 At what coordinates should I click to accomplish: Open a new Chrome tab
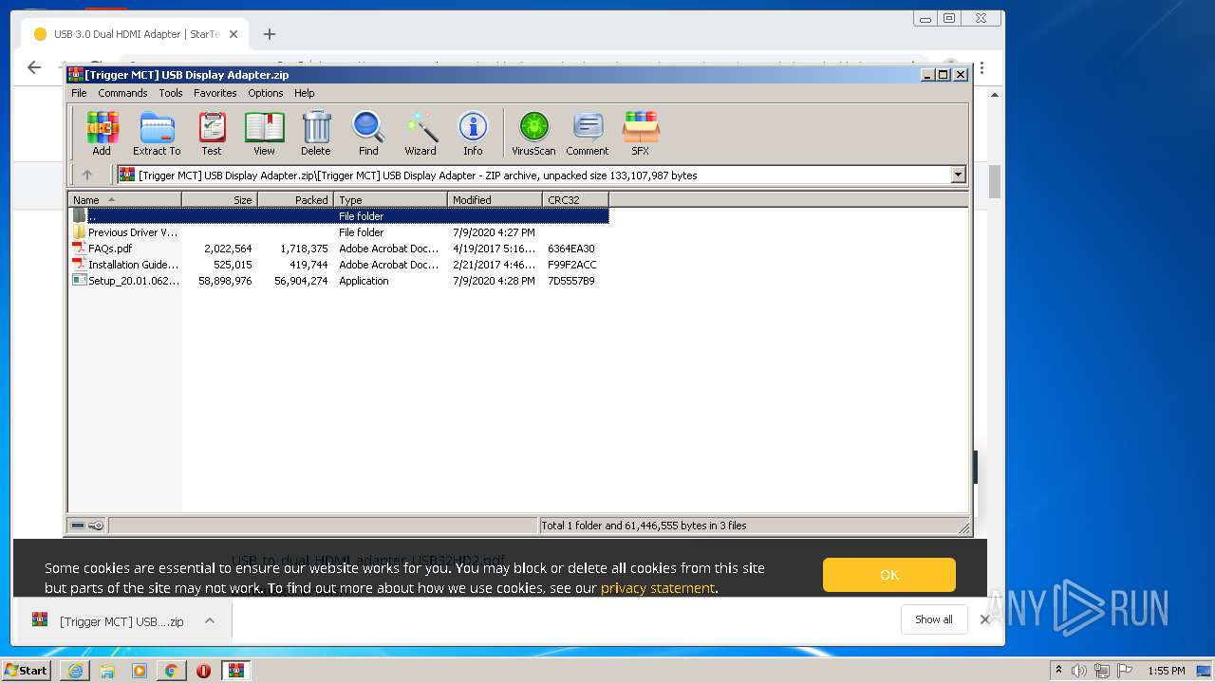coord(270,34)
